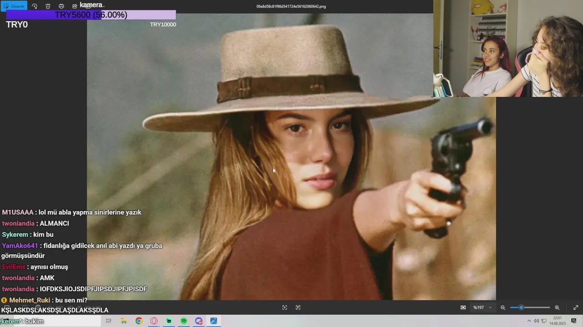
Task: Click the TRY0 start label
Action: 17,25
